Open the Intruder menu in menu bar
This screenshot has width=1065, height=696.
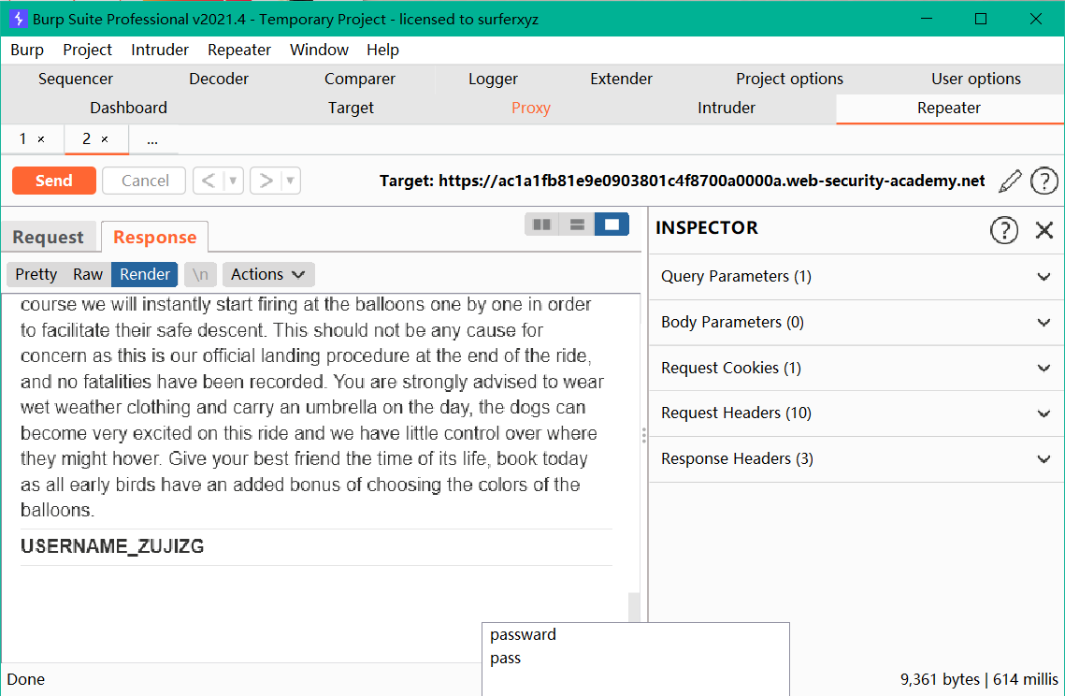point(160,51)
